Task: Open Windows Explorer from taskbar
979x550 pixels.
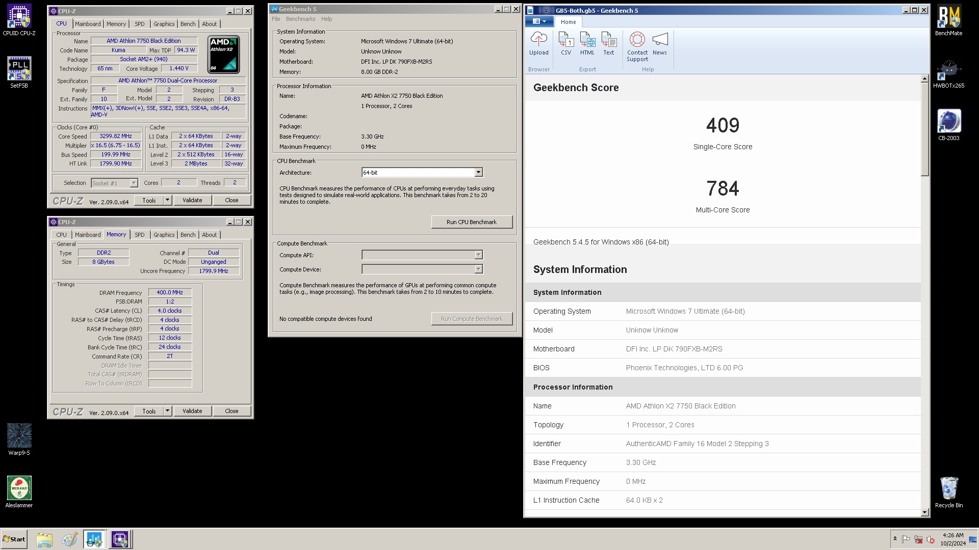Action: pyautogui.click(x=44, y=539)
